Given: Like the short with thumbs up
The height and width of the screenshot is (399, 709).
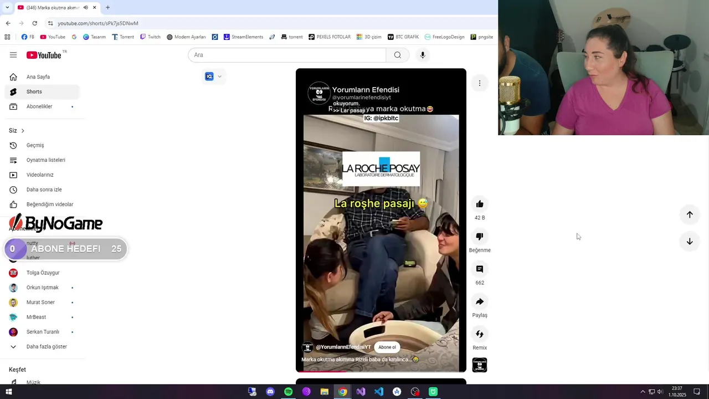Looking at the screenshot, I should [480, 204].
